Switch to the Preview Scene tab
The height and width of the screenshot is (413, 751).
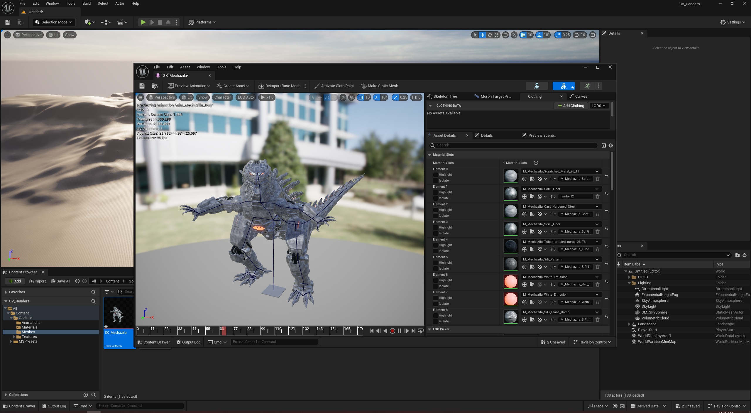pos(542,136)
